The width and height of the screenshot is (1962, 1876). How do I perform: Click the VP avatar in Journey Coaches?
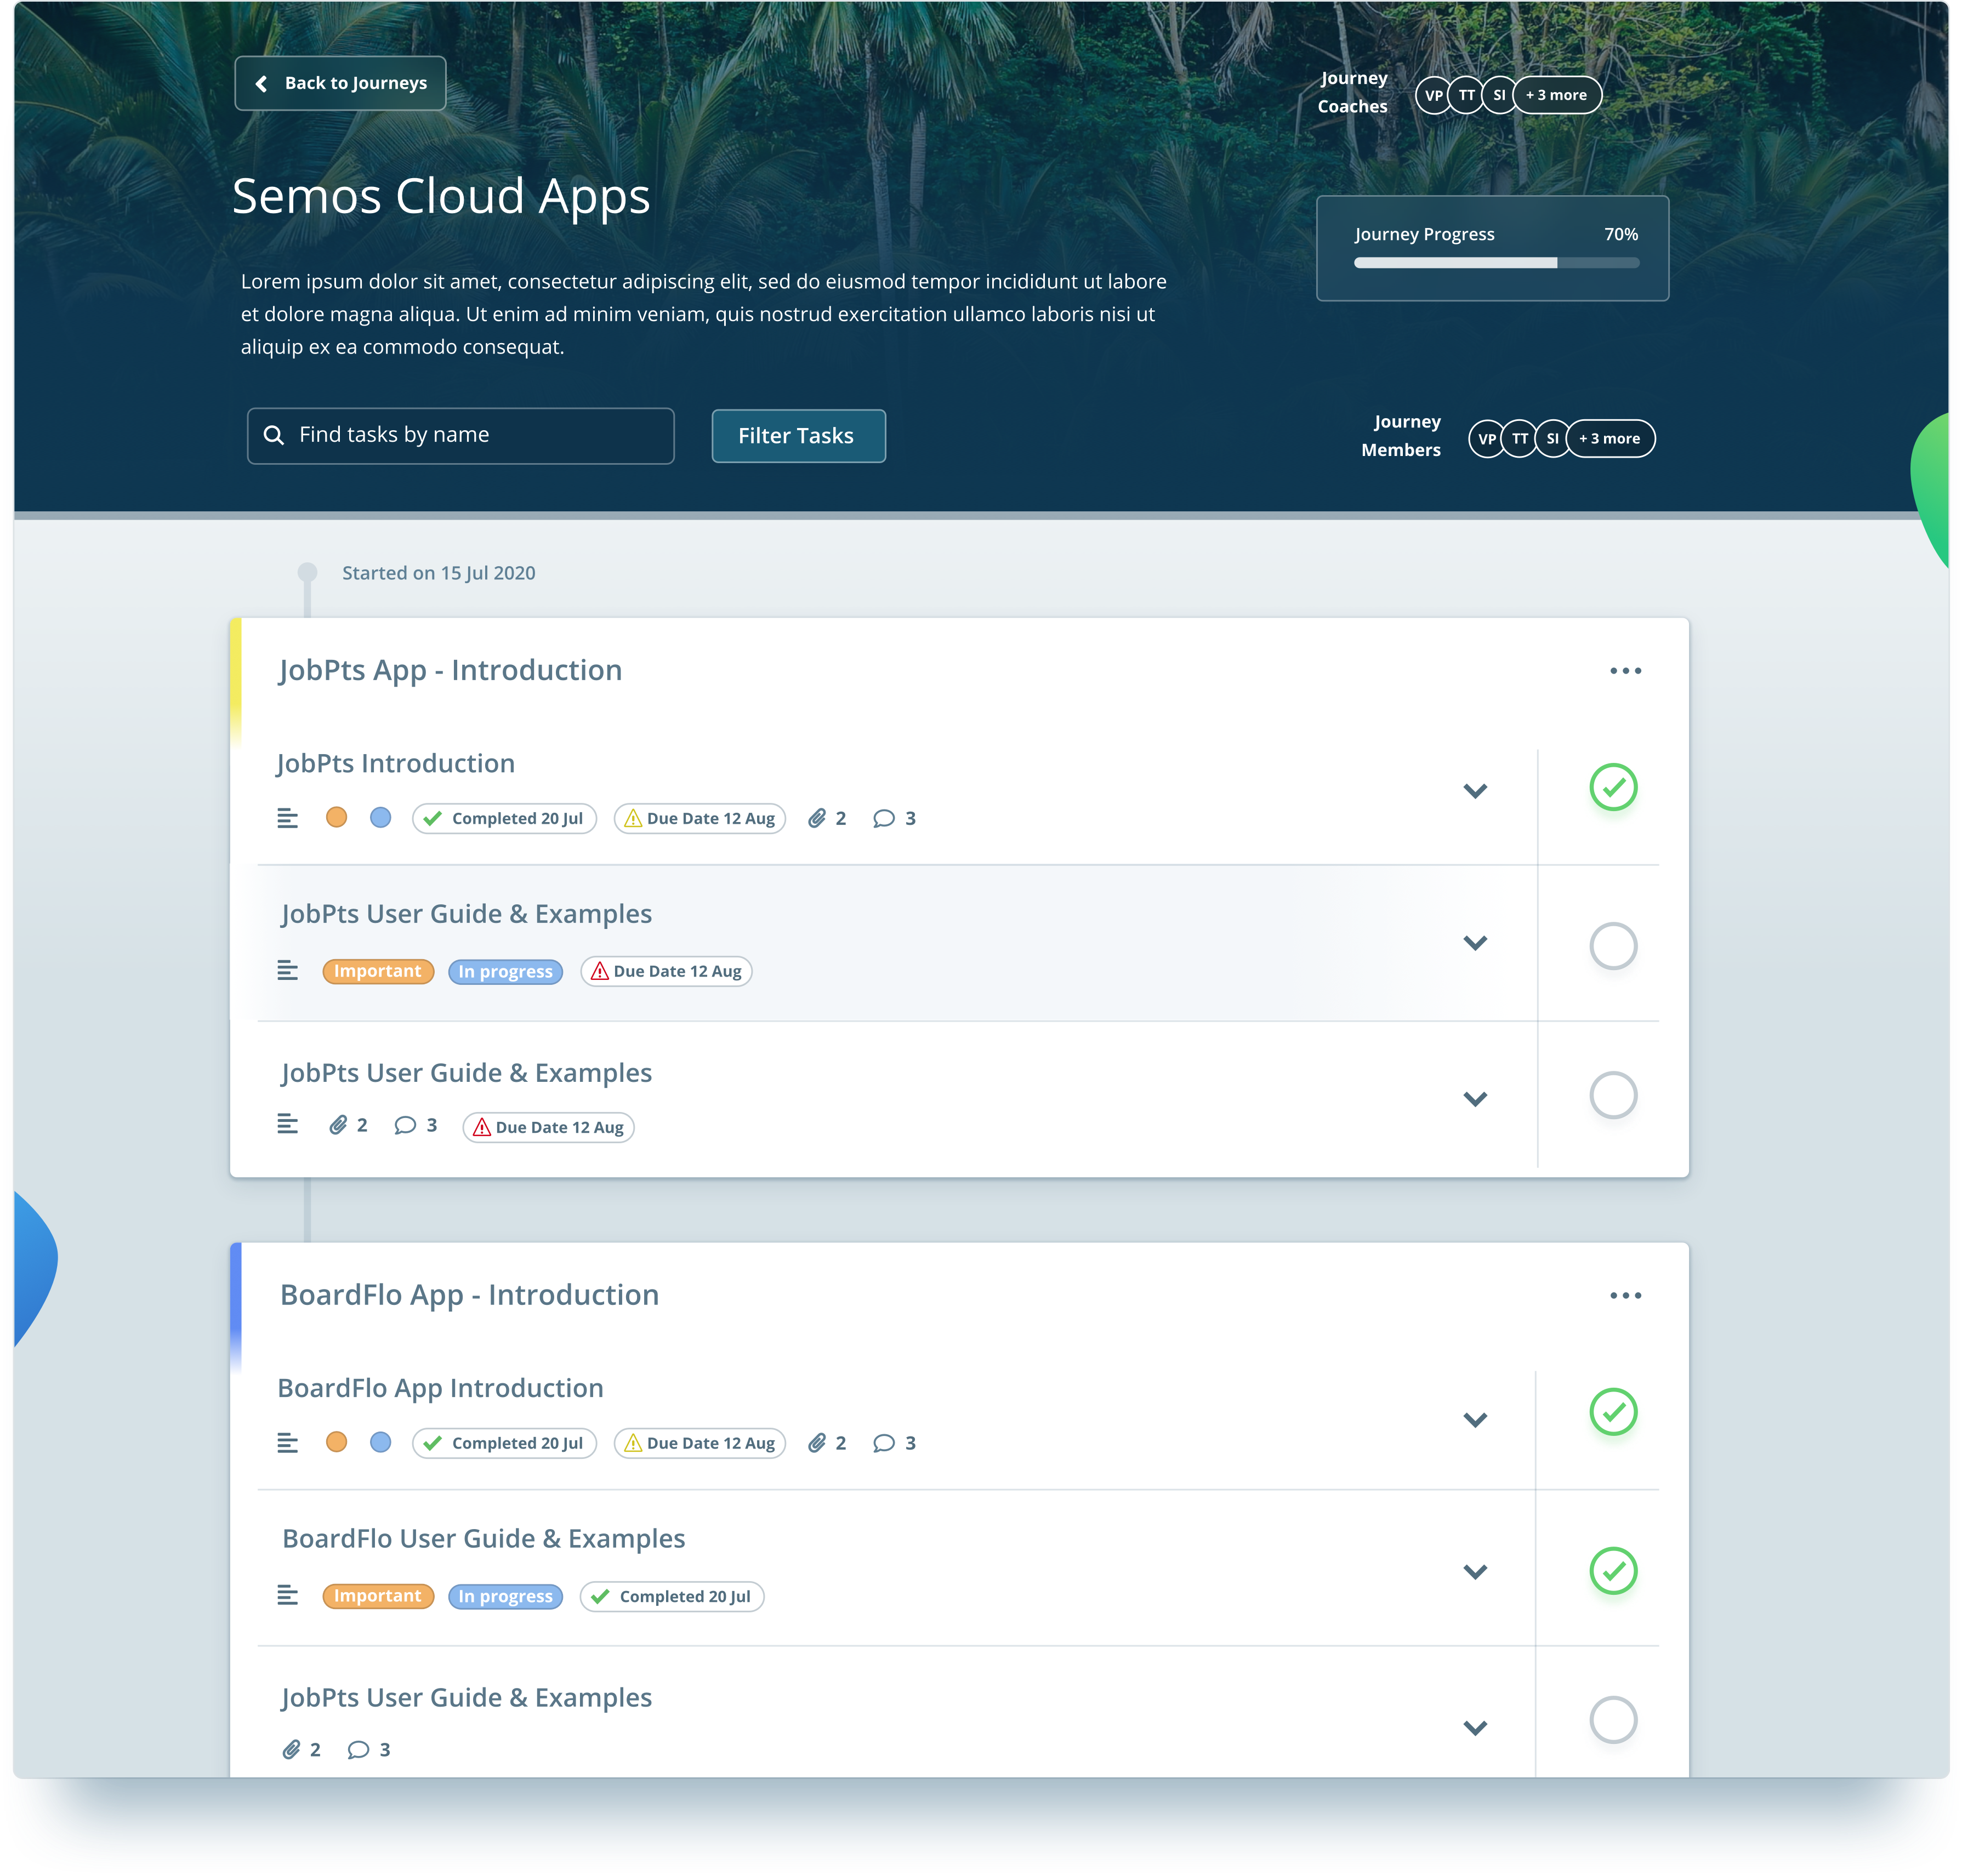tap(1433, 95)
